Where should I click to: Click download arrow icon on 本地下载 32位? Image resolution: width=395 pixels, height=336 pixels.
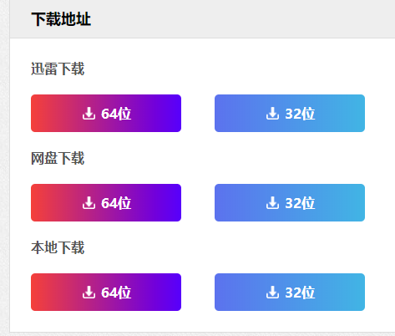272,293
